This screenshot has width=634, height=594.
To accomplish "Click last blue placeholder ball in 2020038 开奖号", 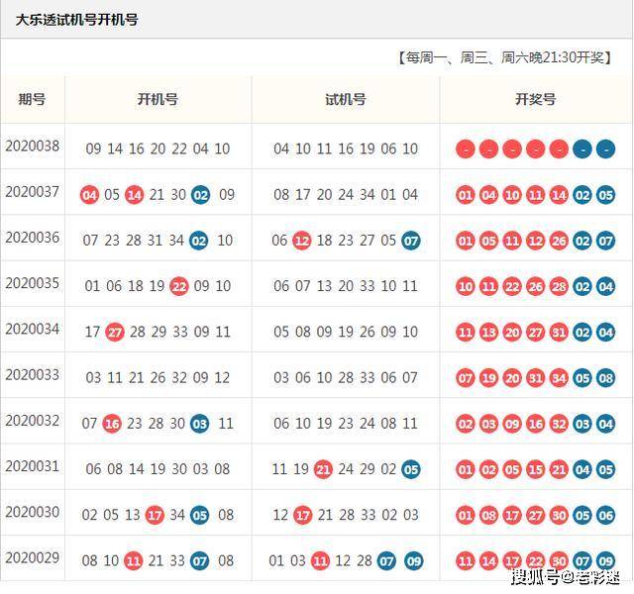I will coord(605,149).
